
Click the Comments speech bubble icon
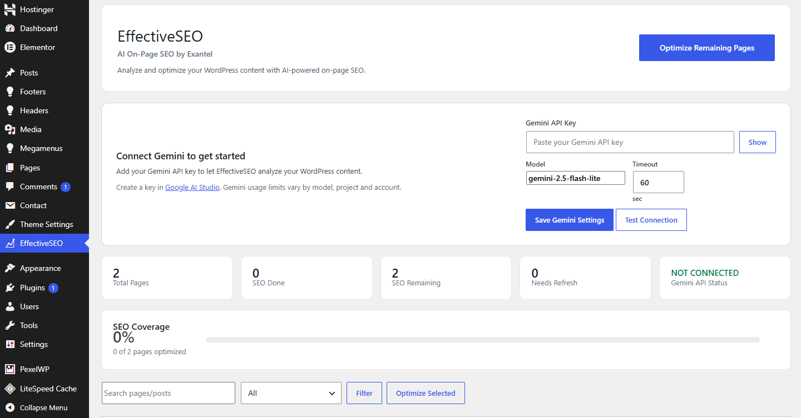pos(10,187)
